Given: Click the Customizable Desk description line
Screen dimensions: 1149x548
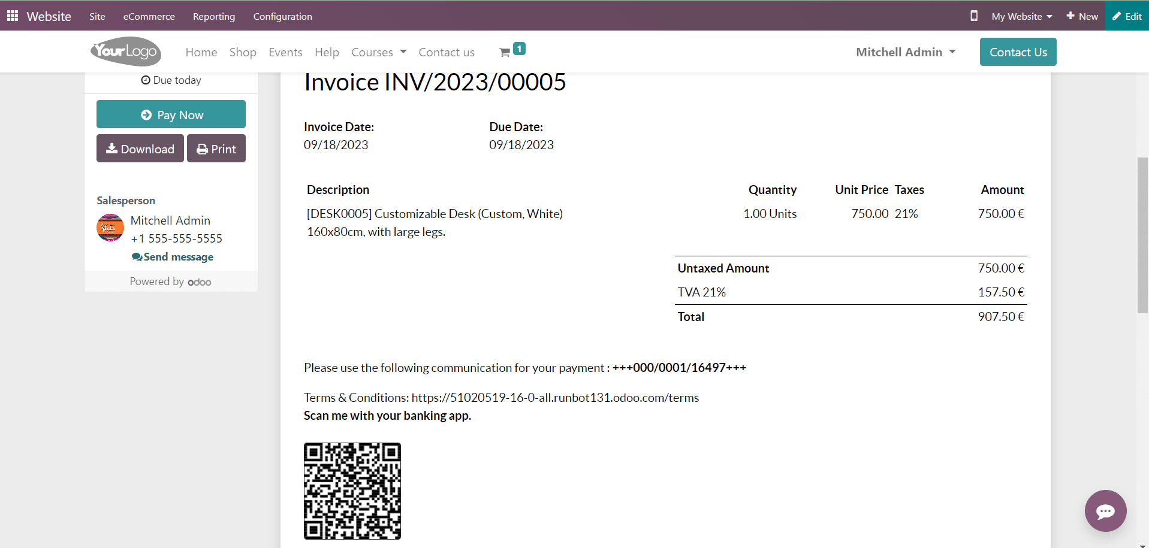Looking at the screenshot, I should 435,214.
